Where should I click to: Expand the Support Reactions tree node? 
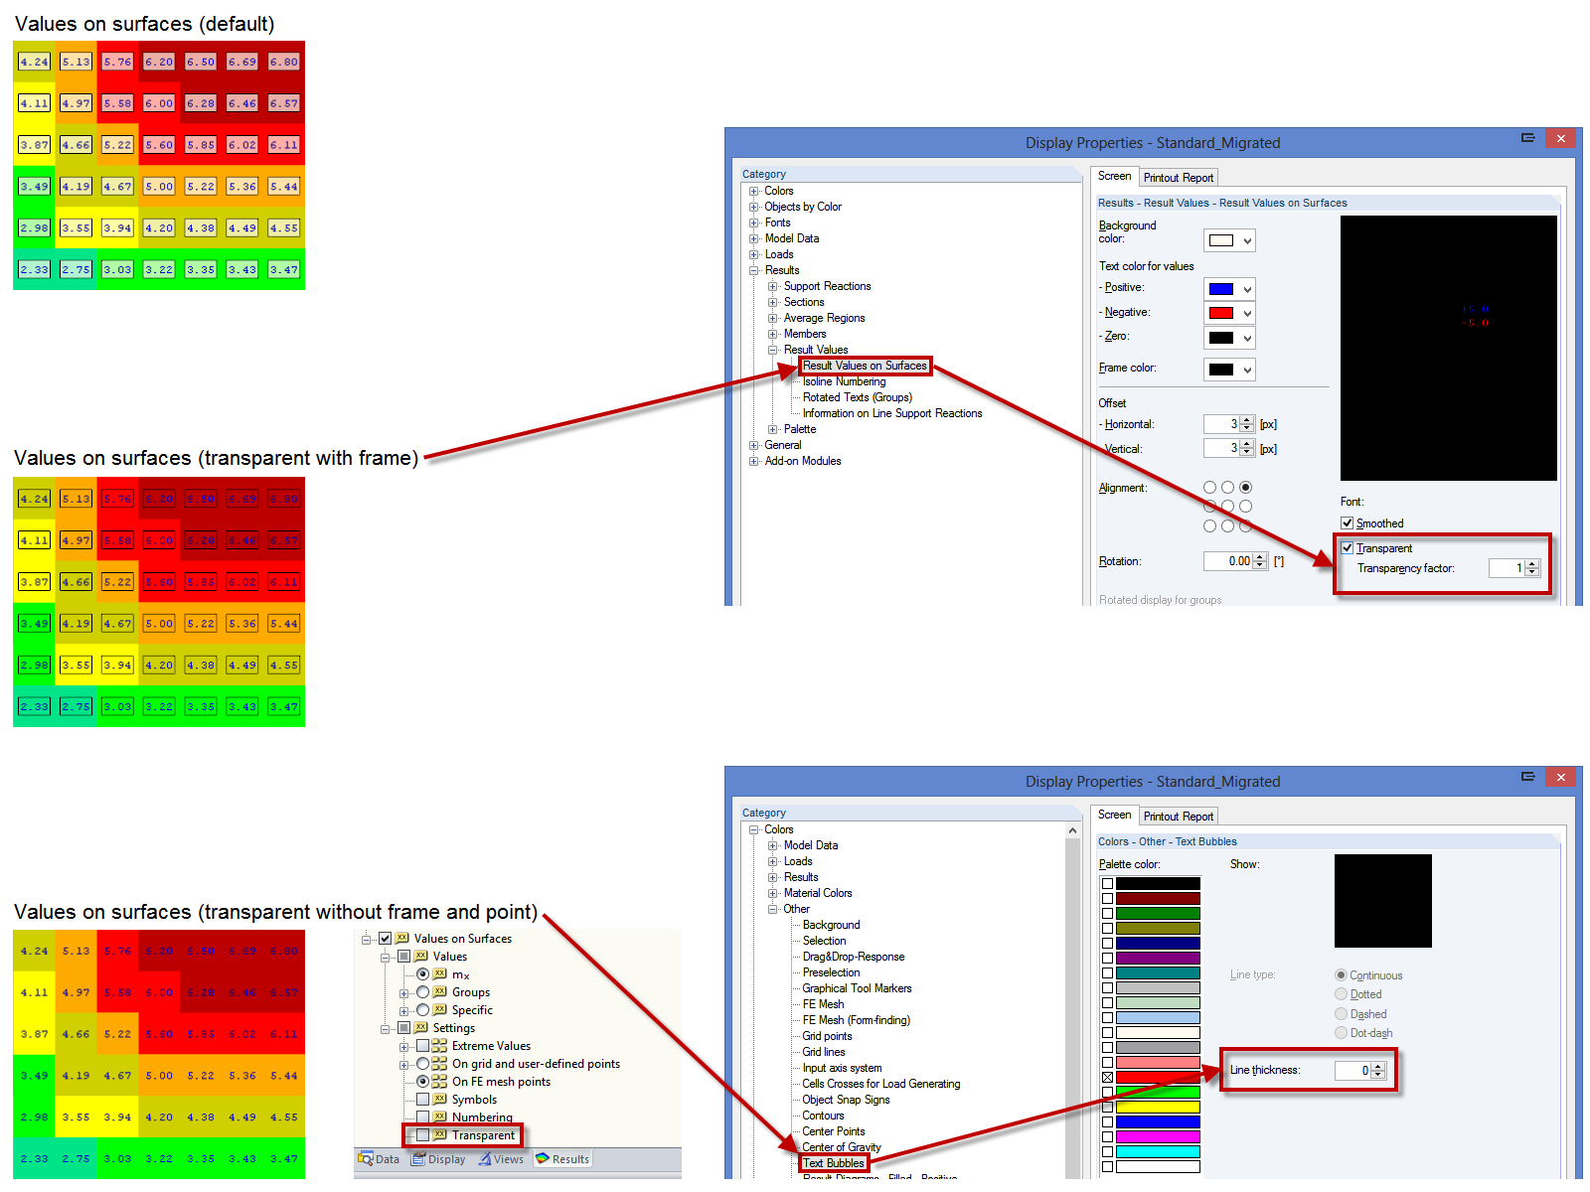[x=773, y=286]
